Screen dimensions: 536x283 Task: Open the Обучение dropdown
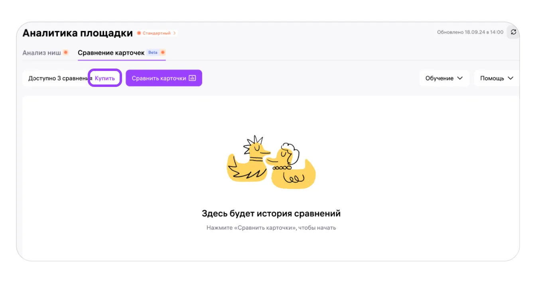(444, 78)
